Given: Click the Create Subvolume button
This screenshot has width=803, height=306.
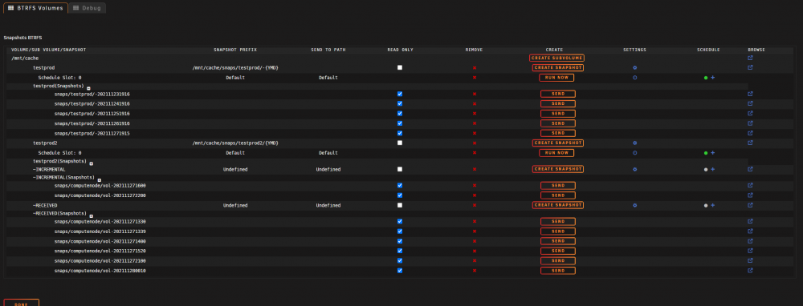Looking at the screenshot, I should click(x=556, y=58).
